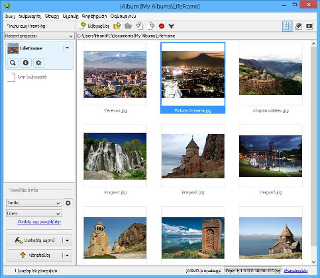Open the first menu bar item
The width and height of the screenshot is (320, 278).
tap(10, 17)
